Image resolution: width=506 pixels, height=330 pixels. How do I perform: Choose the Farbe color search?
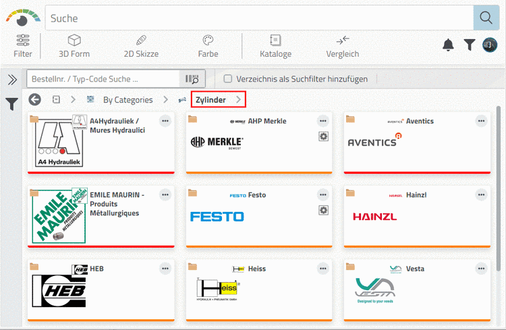tap(208, 46)
